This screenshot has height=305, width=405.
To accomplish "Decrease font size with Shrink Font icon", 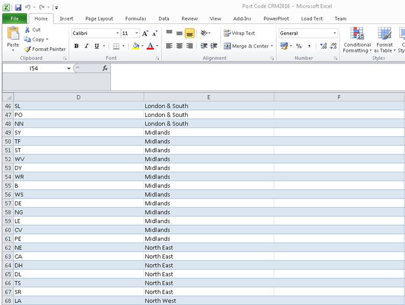I will tap(155, 33).
